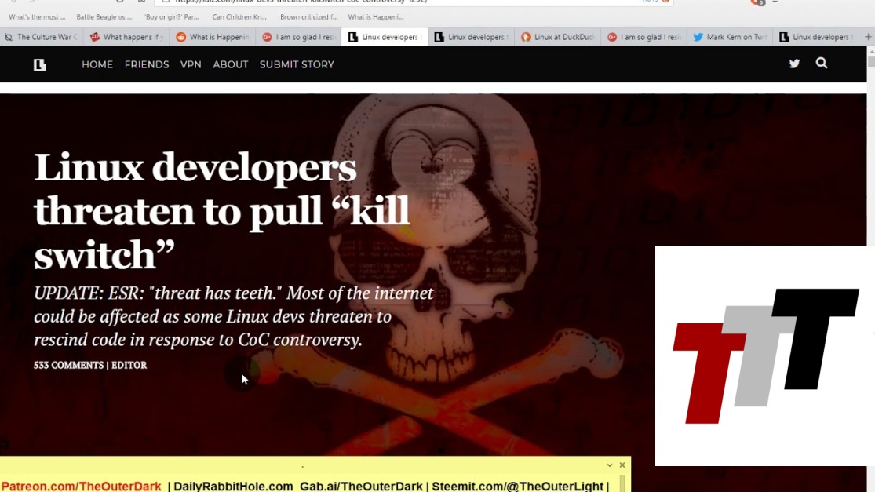Image resolution: width=875 pixels, height=492 pixels.
Task: Switch to 'Mark Kern on Twitter' tab
Action: pos(729,37)
